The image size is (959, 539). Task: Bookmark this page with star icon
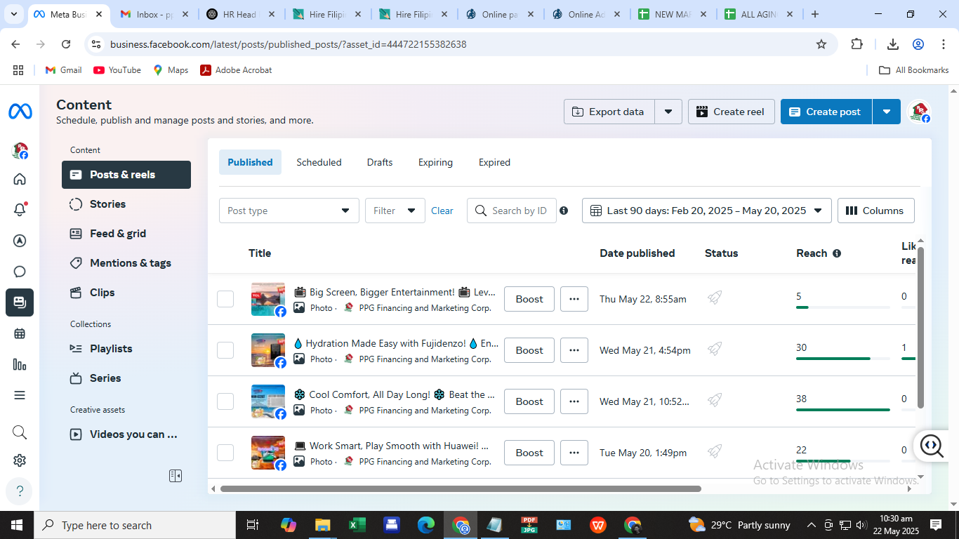pos(821,44)
